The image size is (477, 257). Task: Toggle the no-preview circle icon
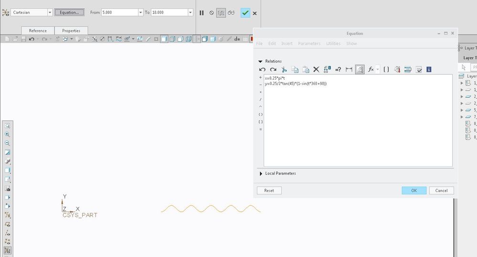[x=212, y=13]
